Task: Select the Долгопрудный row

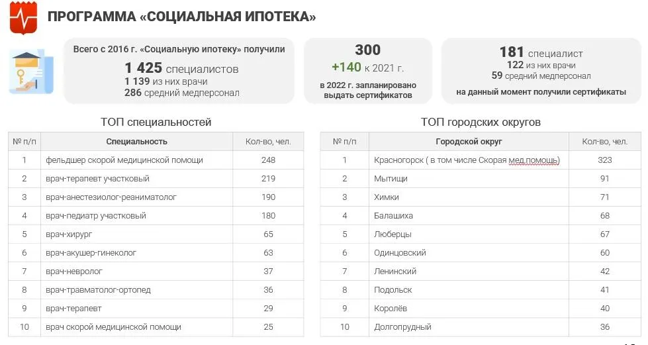Action: [481, 327]
